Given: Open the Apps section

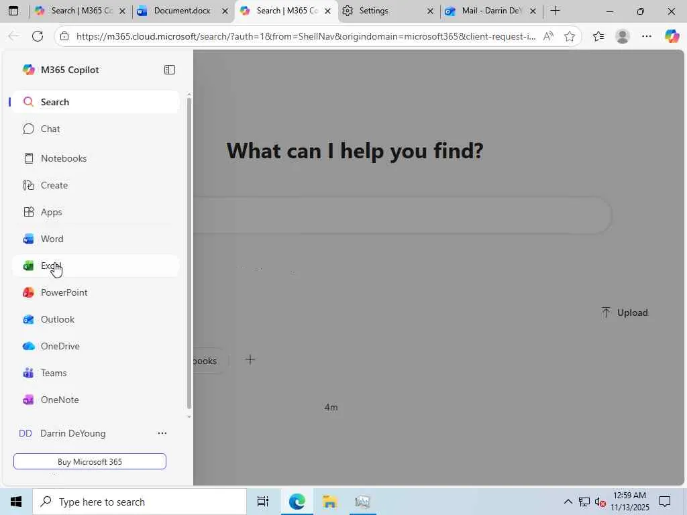Looking at the screenshot, I should click(x=95, y=213).
